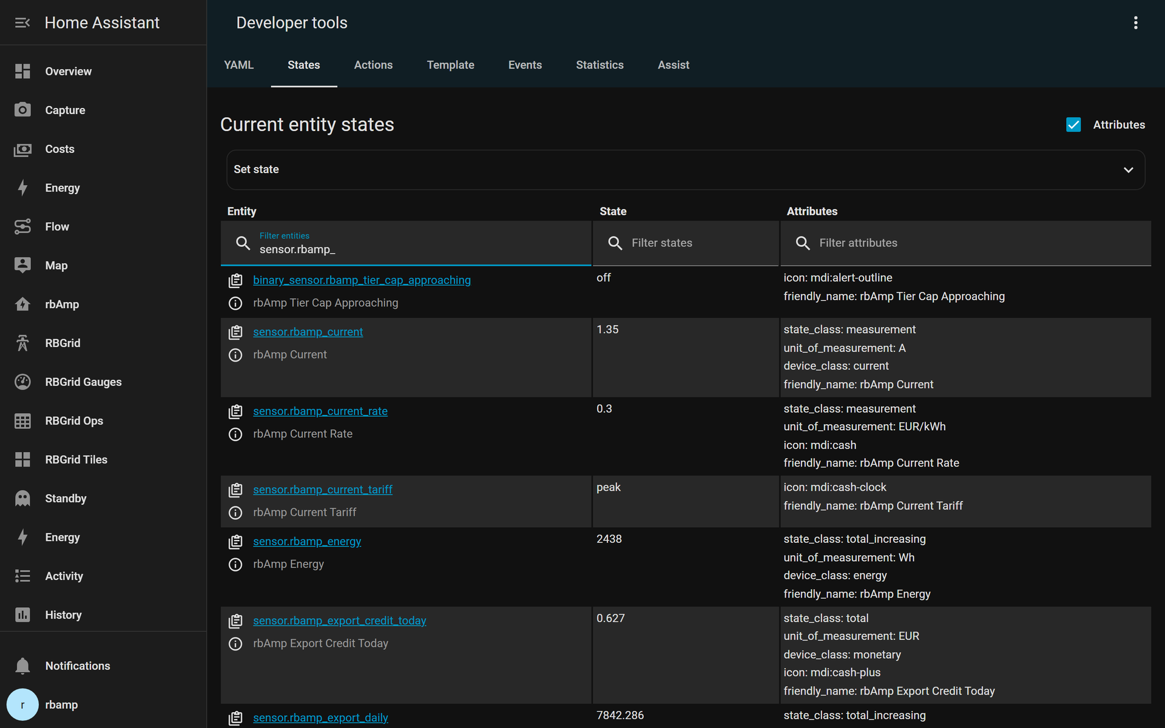Open the Map panel icon
The height and width of the screenshot is (728, 1165).
point(22,265)
